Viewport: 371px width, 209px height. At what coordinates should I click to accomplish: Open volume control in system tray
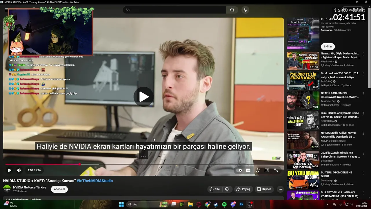coord(351,204)
